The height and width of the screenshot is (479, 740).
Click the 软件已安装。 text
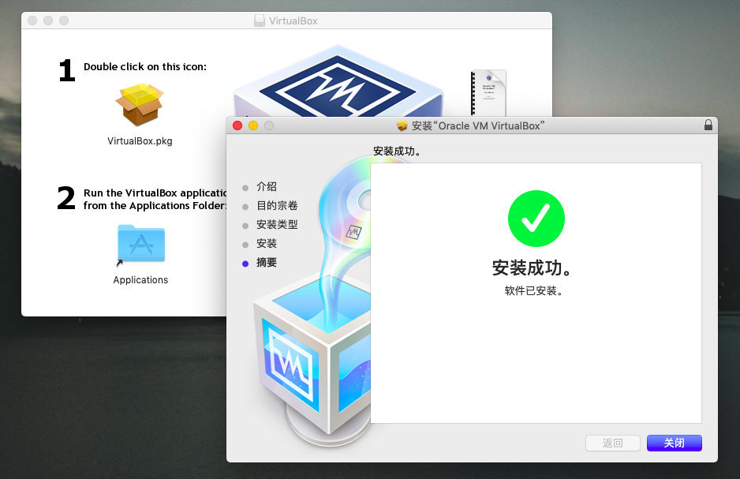coord(533,290)
